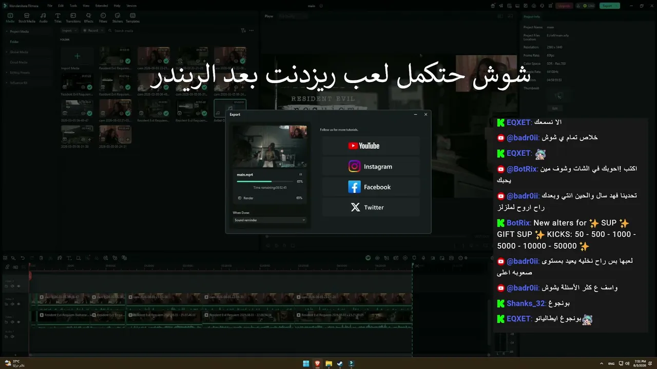
Task: Click the red timeline playhead marker
Action: pos(30,275)
